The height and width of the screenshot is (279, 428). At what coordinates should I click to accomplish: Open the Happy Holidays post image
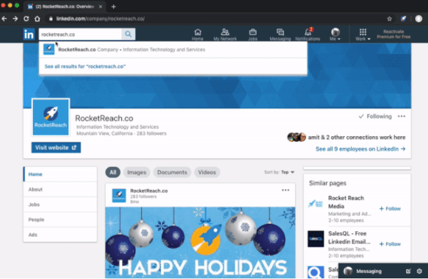(x=200, y=243)
